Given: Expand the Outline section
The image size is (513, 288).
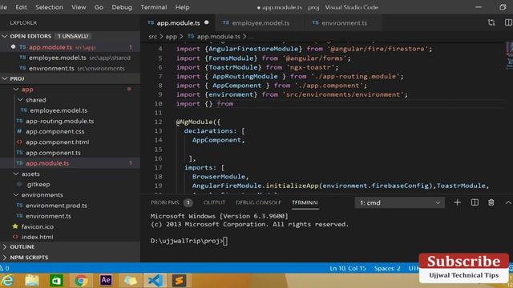Looking at the screenshot, I should [x=70, y=247].
